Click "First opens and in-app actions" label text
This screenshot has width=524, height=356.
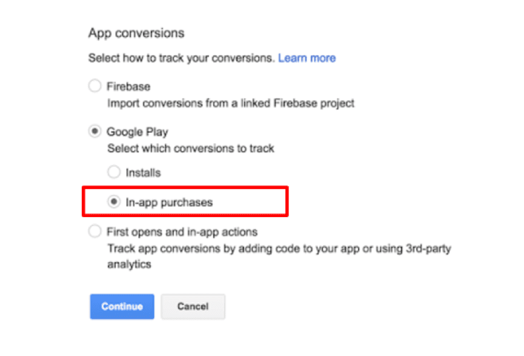182,232
